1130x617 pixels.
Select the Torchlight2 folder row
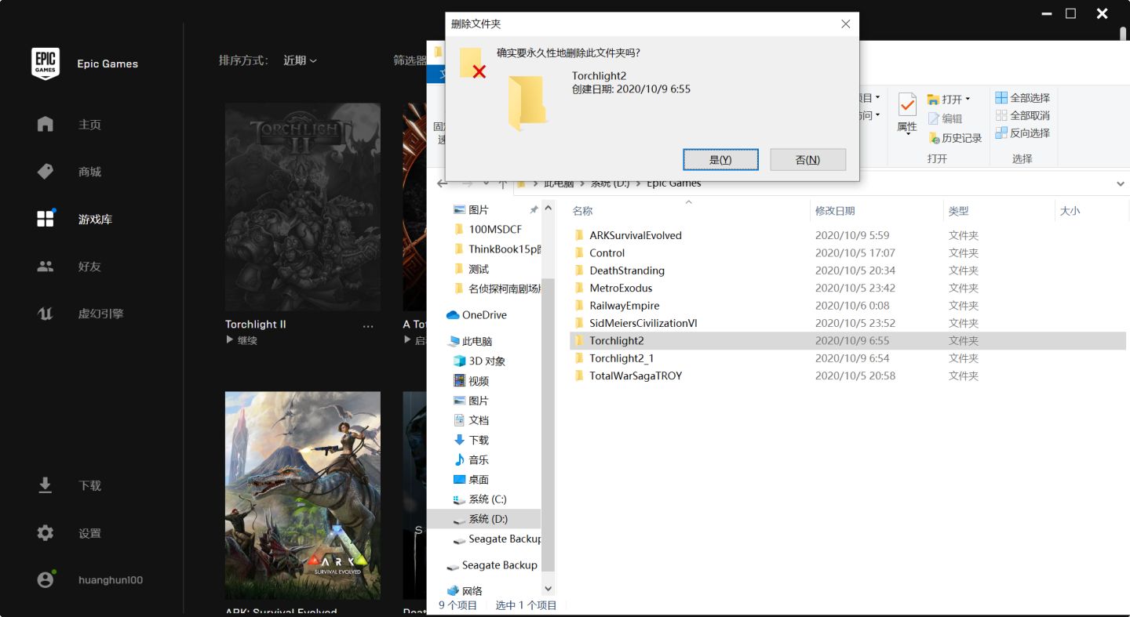tap(847, 341)
